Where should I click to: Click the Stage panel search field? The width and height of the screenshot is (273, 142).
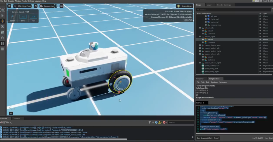click(234, 10)
